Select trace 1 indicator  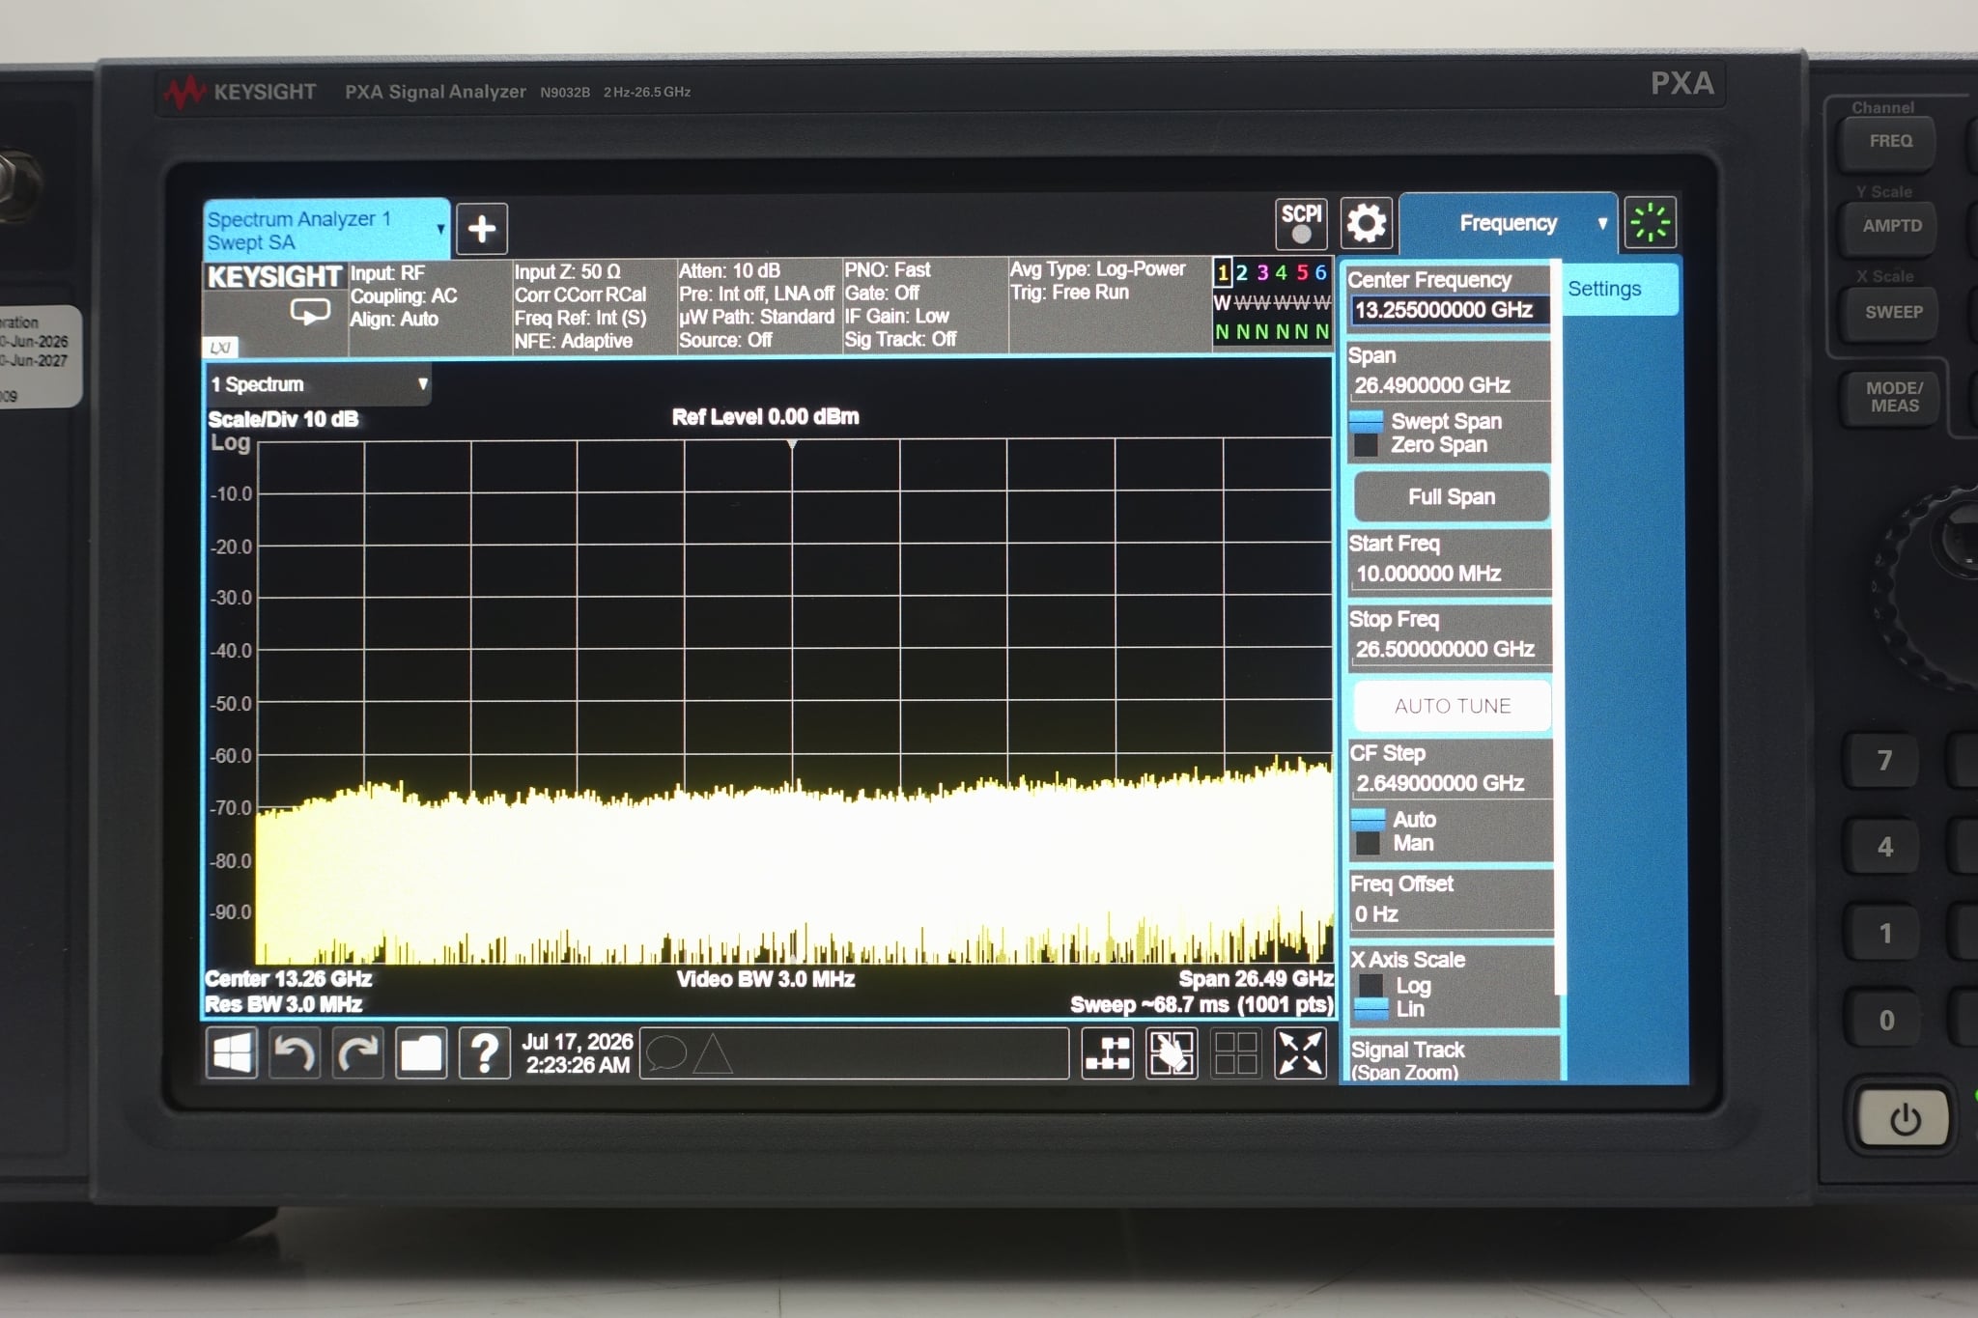click(1223, 272)
